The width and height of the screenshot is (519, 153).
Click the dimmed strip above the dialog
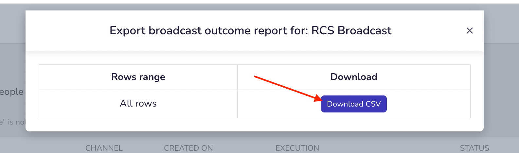click(259, 7)
